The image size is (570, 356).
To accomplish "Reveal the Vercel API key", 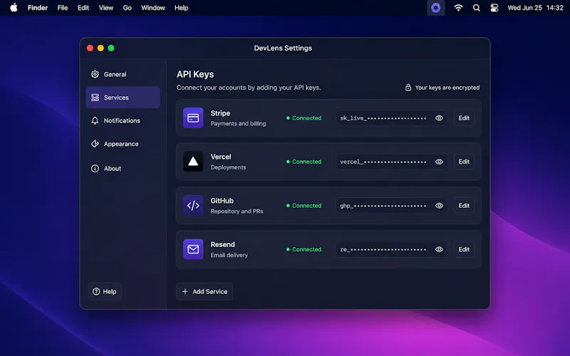I will [x=439, y=162].
